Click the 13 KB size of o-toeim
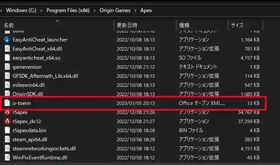 tap(253, 103)
